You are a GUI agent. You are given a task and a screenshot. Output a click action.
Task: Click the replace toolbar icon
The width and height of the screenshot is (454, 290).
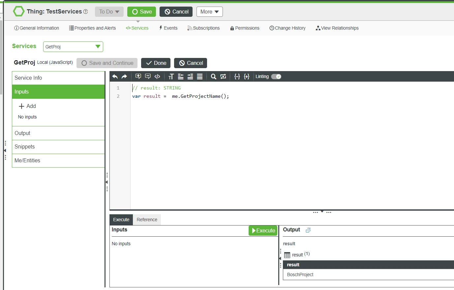pos(223,76)
